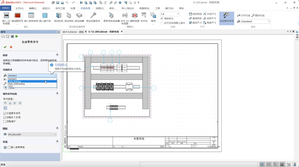The height and width of the screenshot is (167, 299).
Task: Open 添加设备型号 with the wrench icon
Action: (93, 16)
